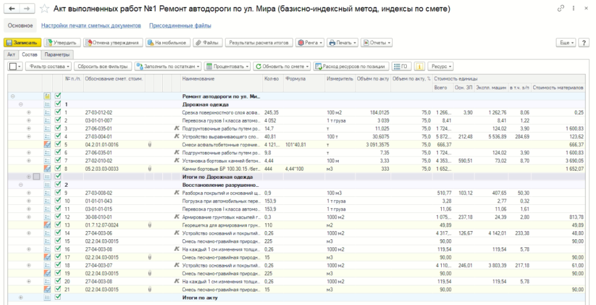This screenshot has height=305, width=596.
Task: Click the На мобильное toolbar button
Action: pos(167,42)
